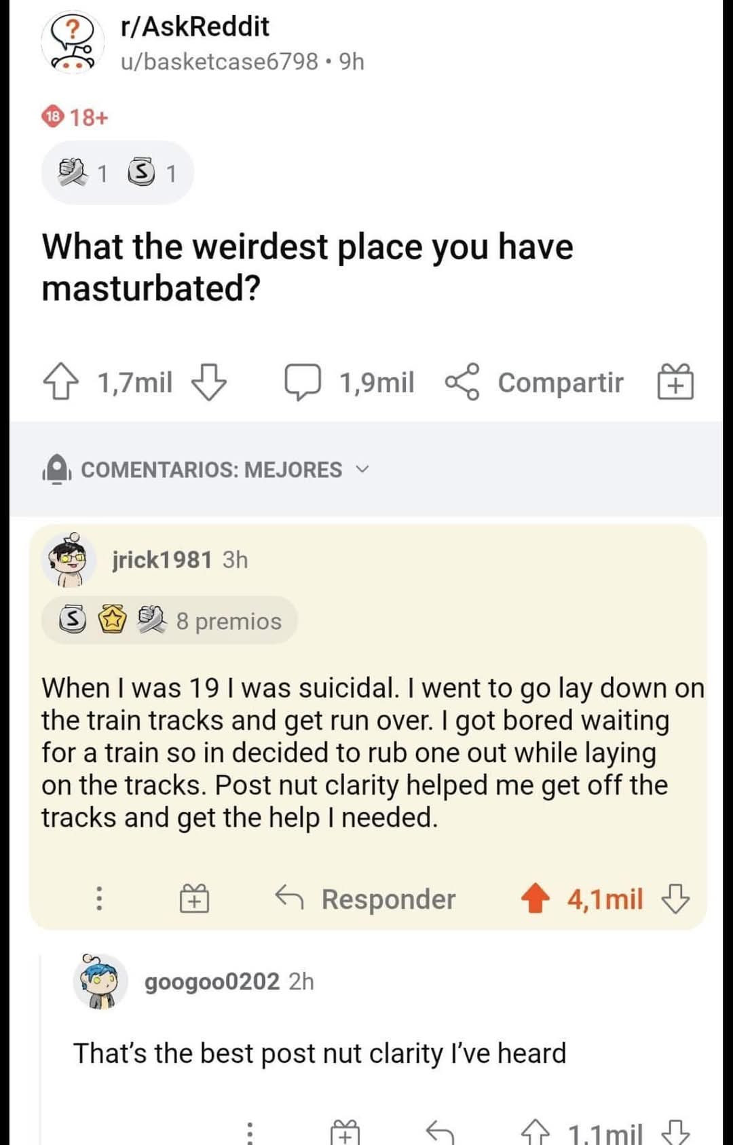Give an award to jrick1981's comment

click(x=194, y=898)
